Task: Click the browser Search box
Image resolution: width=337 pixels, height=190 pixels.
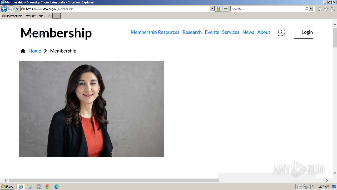Action: click(x=267, y=9)
